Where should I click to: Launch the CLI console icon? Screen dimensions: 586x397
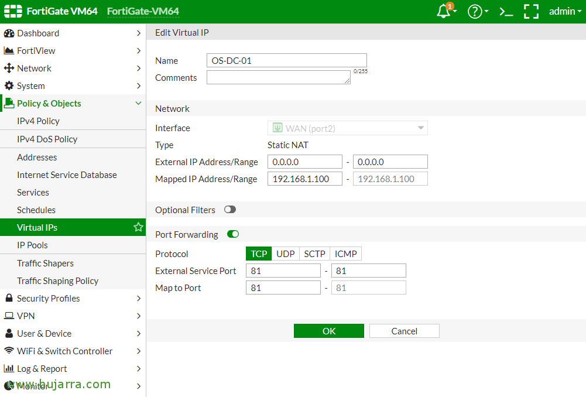click(x=506, y=12)
